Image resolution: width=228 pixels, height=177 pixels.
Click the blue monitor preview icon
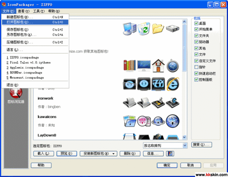pyautogui.click(x=144, y=66)
